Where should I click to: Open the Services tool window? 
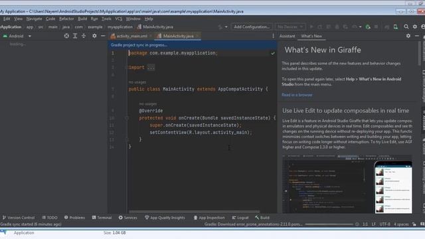click(127, 218)
